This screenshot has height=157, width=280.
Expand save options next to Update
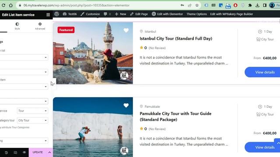(49, 152)
